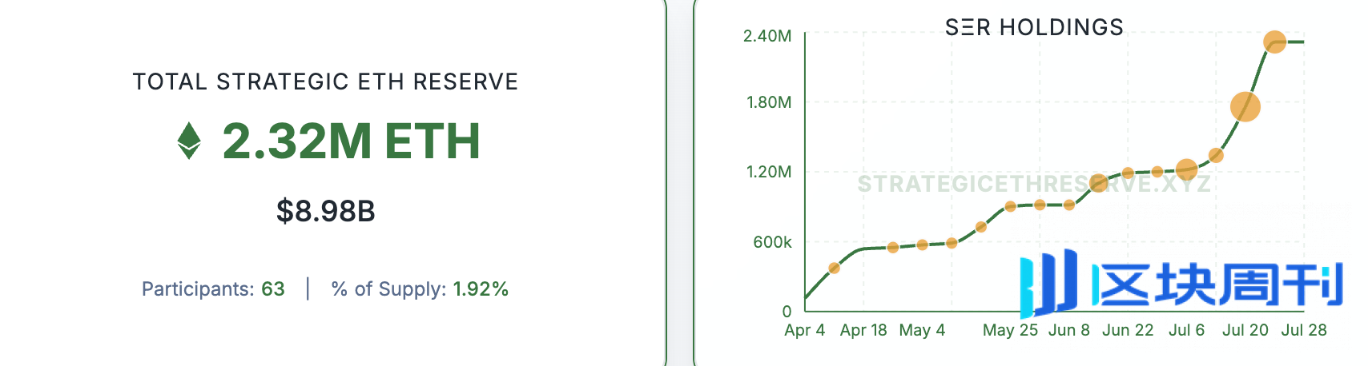
Task: Click the $8.98B dollar value
Action: 326,211
